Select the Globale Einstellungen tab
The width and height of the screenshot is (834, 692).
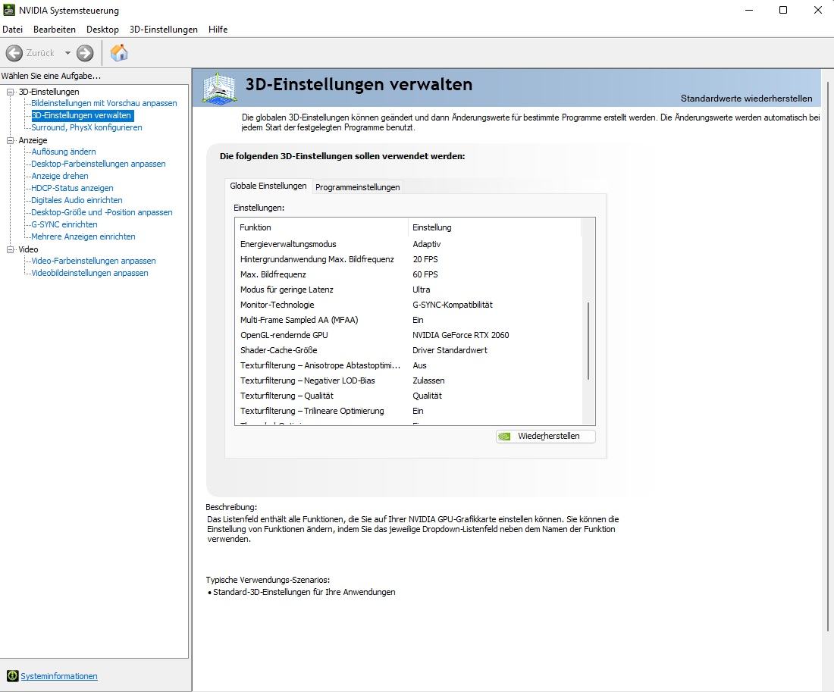coord(268,186)
